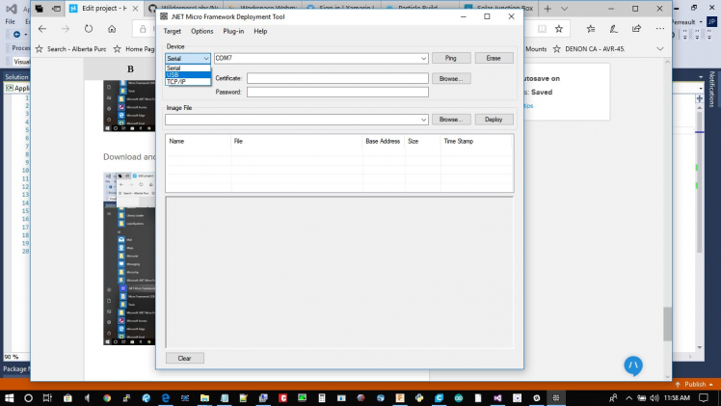Open Arduino IDE from the taskbar
Screen dimensions: 721x406
[x=459, y=397]
